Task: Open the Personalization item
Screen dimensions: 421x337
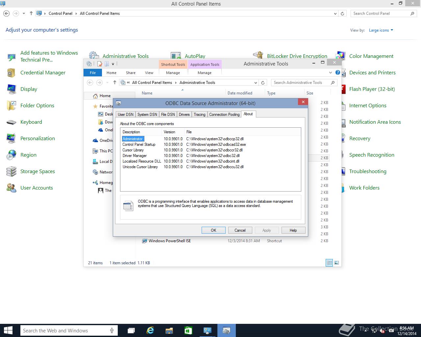Action: [x=37, y=139]
